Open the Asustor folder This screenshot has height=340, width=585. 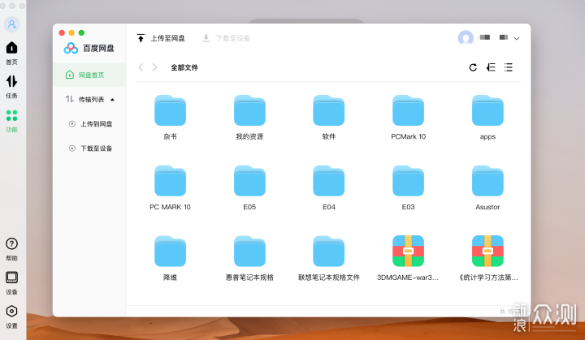(487, 181)
